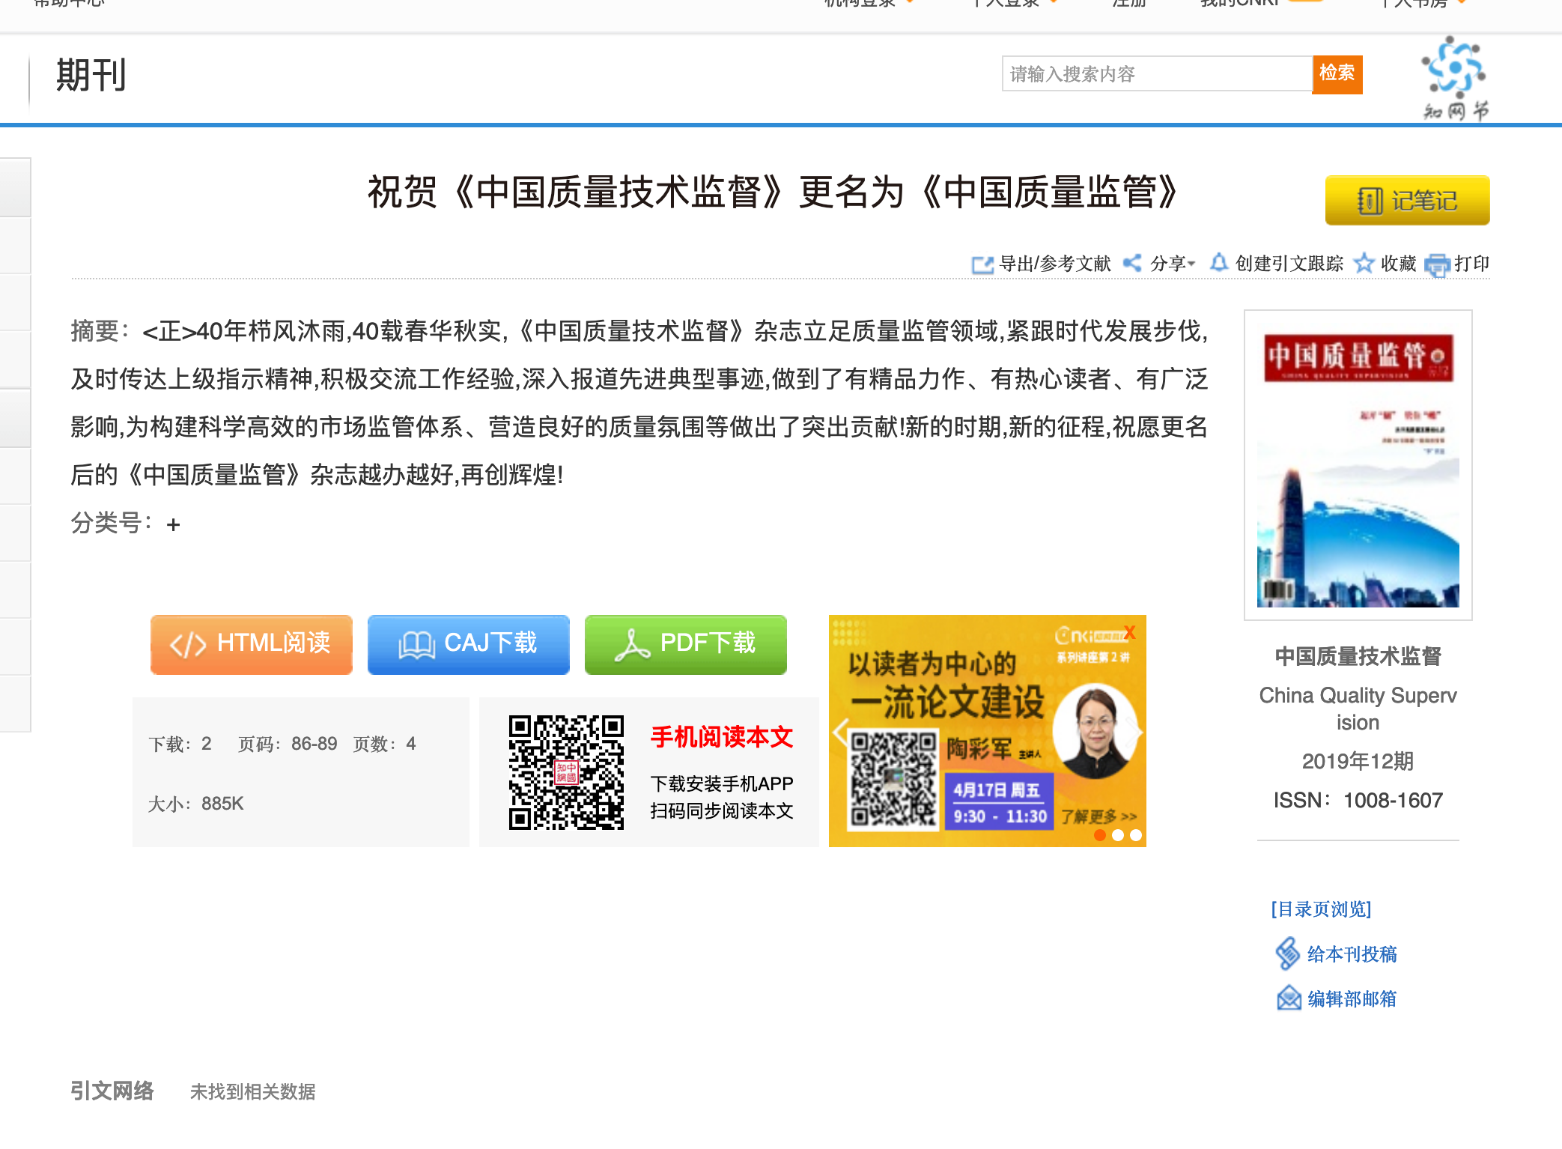Open the [目录页浏览] link
The width and height of the screenshot is (1562, 1149).
coord(1321,909)
